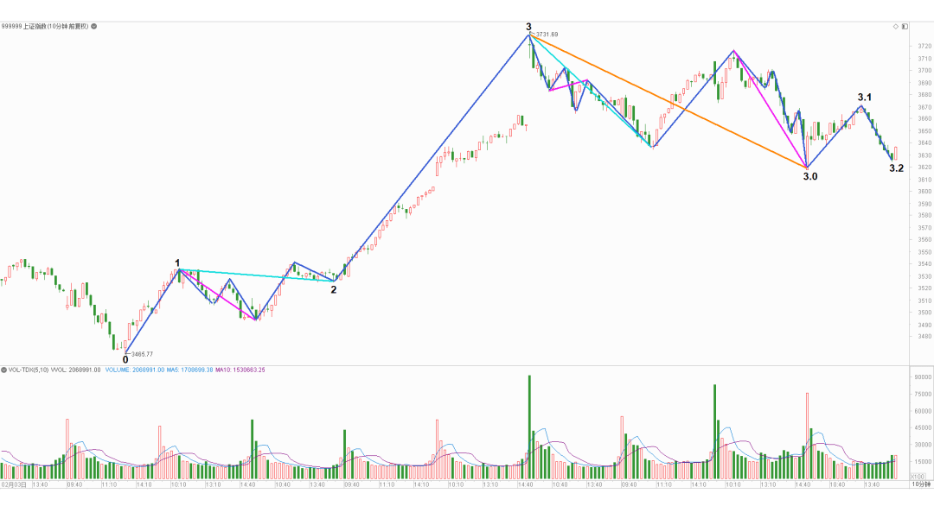The height and width of the screenshot is (525, 934).
Task: Click wave label 3 at the peak
Action: tap(528, 28)
